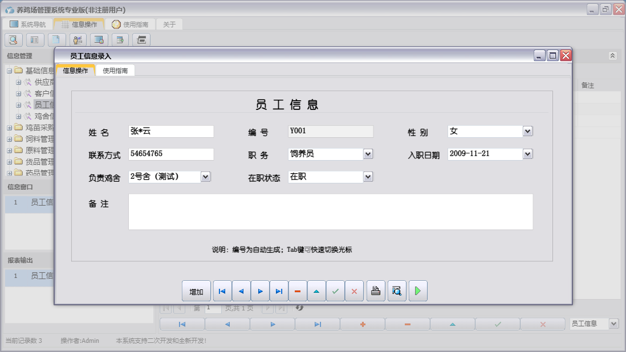The height and width of the screenshot is (352, 626).
Task: Expand the 饲料管理 tree node
Action: pos(9,139)
